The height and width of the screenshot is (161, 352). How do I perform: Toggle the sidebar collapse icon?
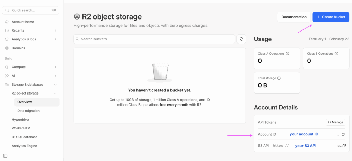tap(5, 156)
